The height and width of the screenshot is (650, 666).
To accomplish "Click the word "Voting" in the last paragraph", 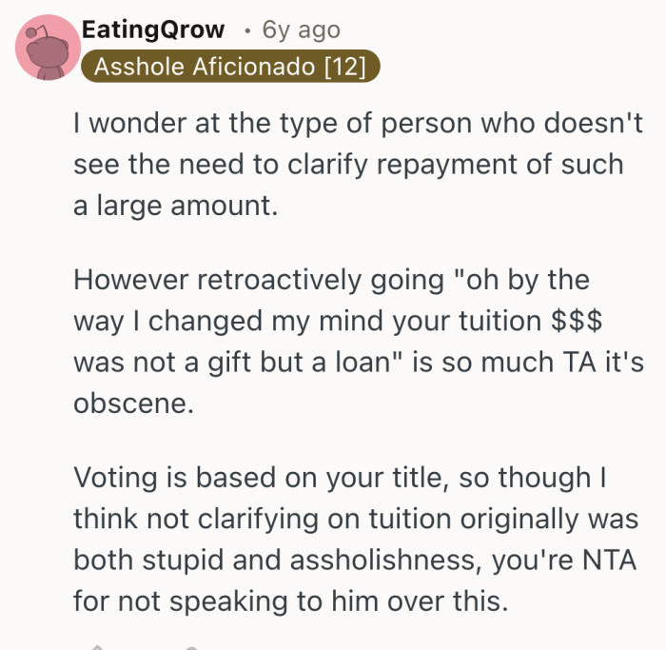I will point(117,478).
